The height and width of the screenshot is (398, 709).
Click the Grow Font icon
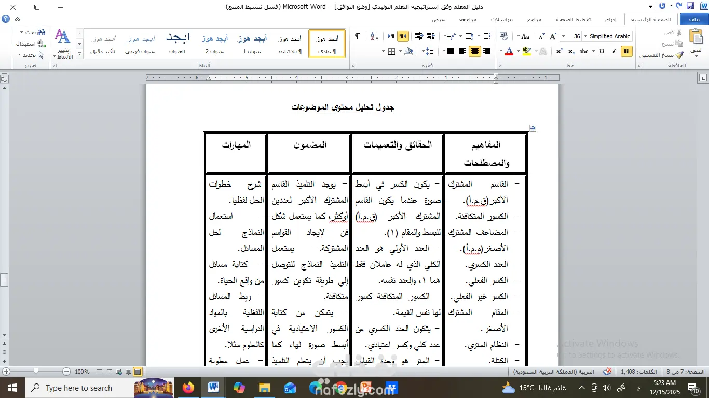pos(553,36)
